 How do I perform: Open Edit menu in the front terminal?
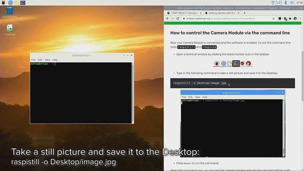(40, 60)
